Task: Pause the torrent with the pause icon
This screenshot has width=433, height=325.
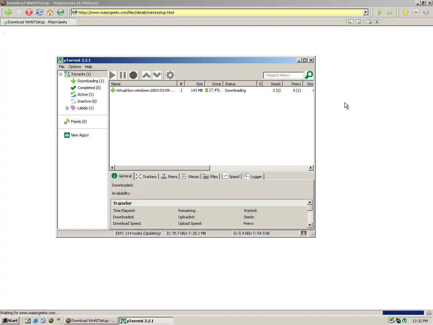Action: (x=123, y=75)
